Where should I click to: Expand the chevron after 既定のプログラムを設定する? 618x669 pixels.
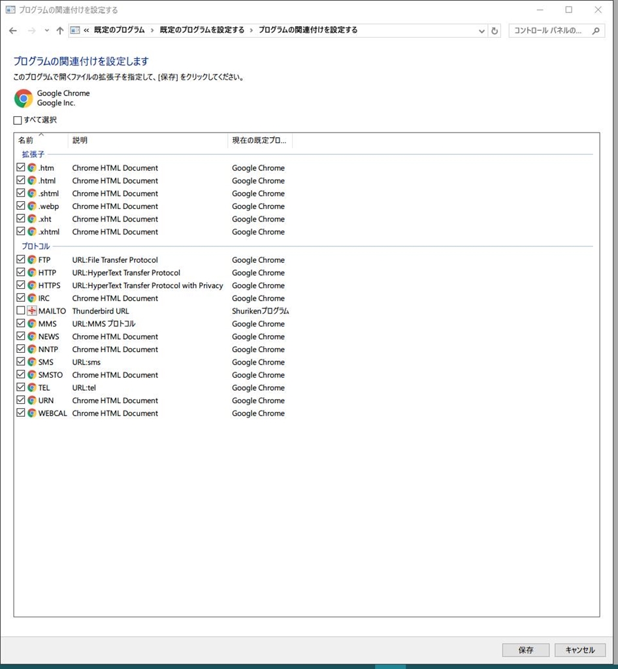252,30
